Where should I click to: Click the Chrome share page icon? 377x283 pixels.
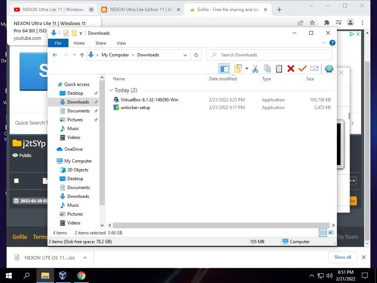[x=300, y=22]
